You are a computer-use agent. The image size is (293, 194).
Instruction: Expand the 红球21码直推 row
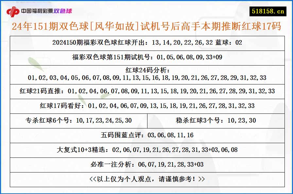click(146, 91)
